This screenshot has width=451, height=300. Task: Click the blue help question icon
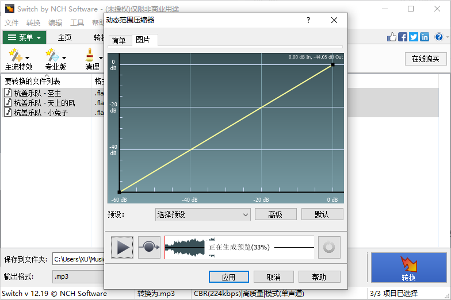click(x=438, y=37)
